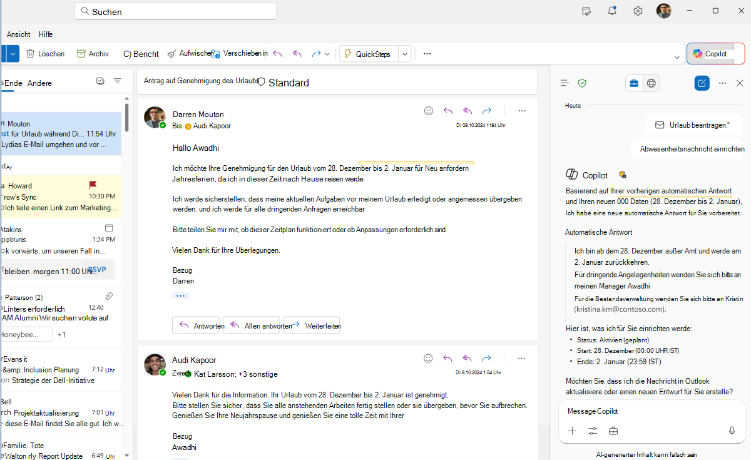Select the Howard email at 10:30 PM
751x460 pixels.
[61, 197]
